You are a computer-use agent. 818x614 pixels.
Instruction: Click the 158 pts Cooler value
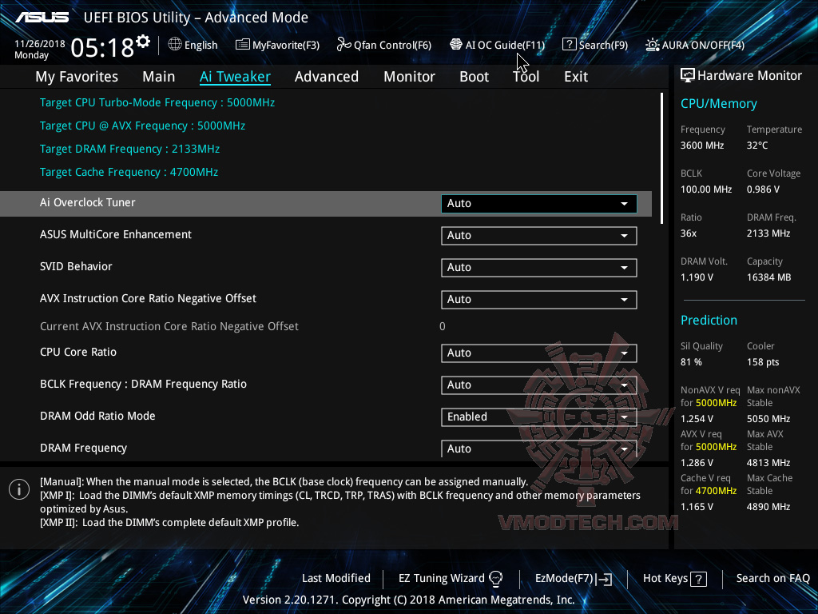763,362
